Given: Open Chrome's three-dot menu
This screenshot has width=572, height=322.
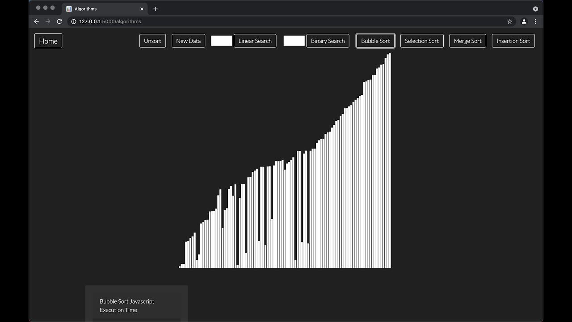Looking at the screenshot, I should [535, 21].
